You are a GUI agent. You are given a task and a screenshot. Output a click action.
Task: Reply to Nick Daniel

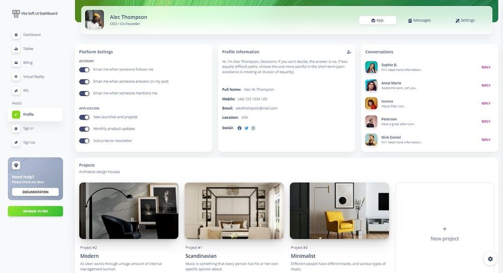486,140
